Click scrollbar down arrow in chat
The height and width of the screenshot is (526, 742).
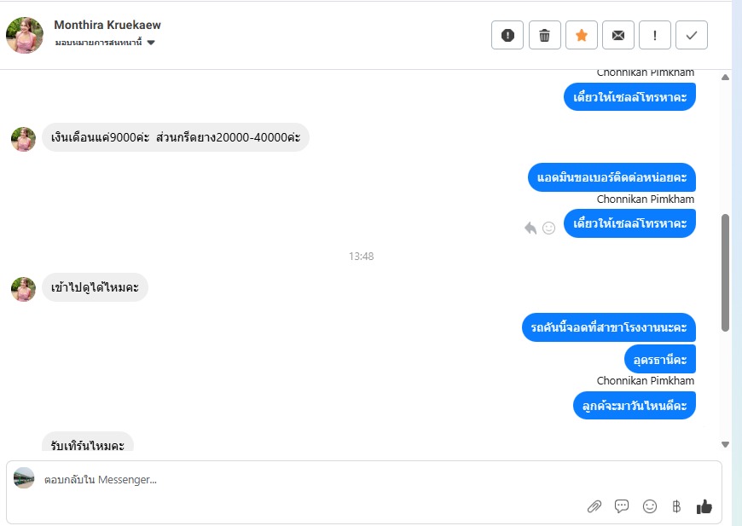(725, 444)
